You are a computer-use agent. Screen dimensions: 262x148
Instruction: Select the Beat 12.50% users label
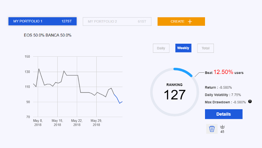[x=224, y=72]
